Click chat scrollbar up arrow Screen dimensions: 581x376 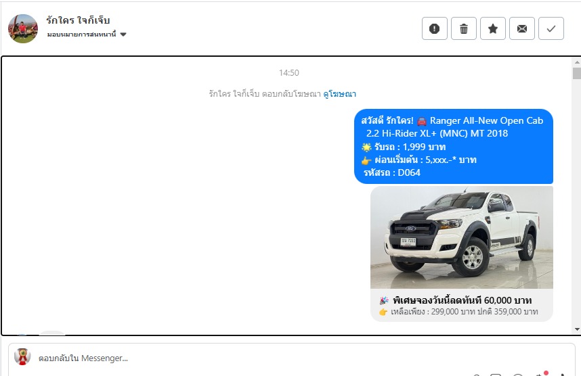tap(577, 62)
